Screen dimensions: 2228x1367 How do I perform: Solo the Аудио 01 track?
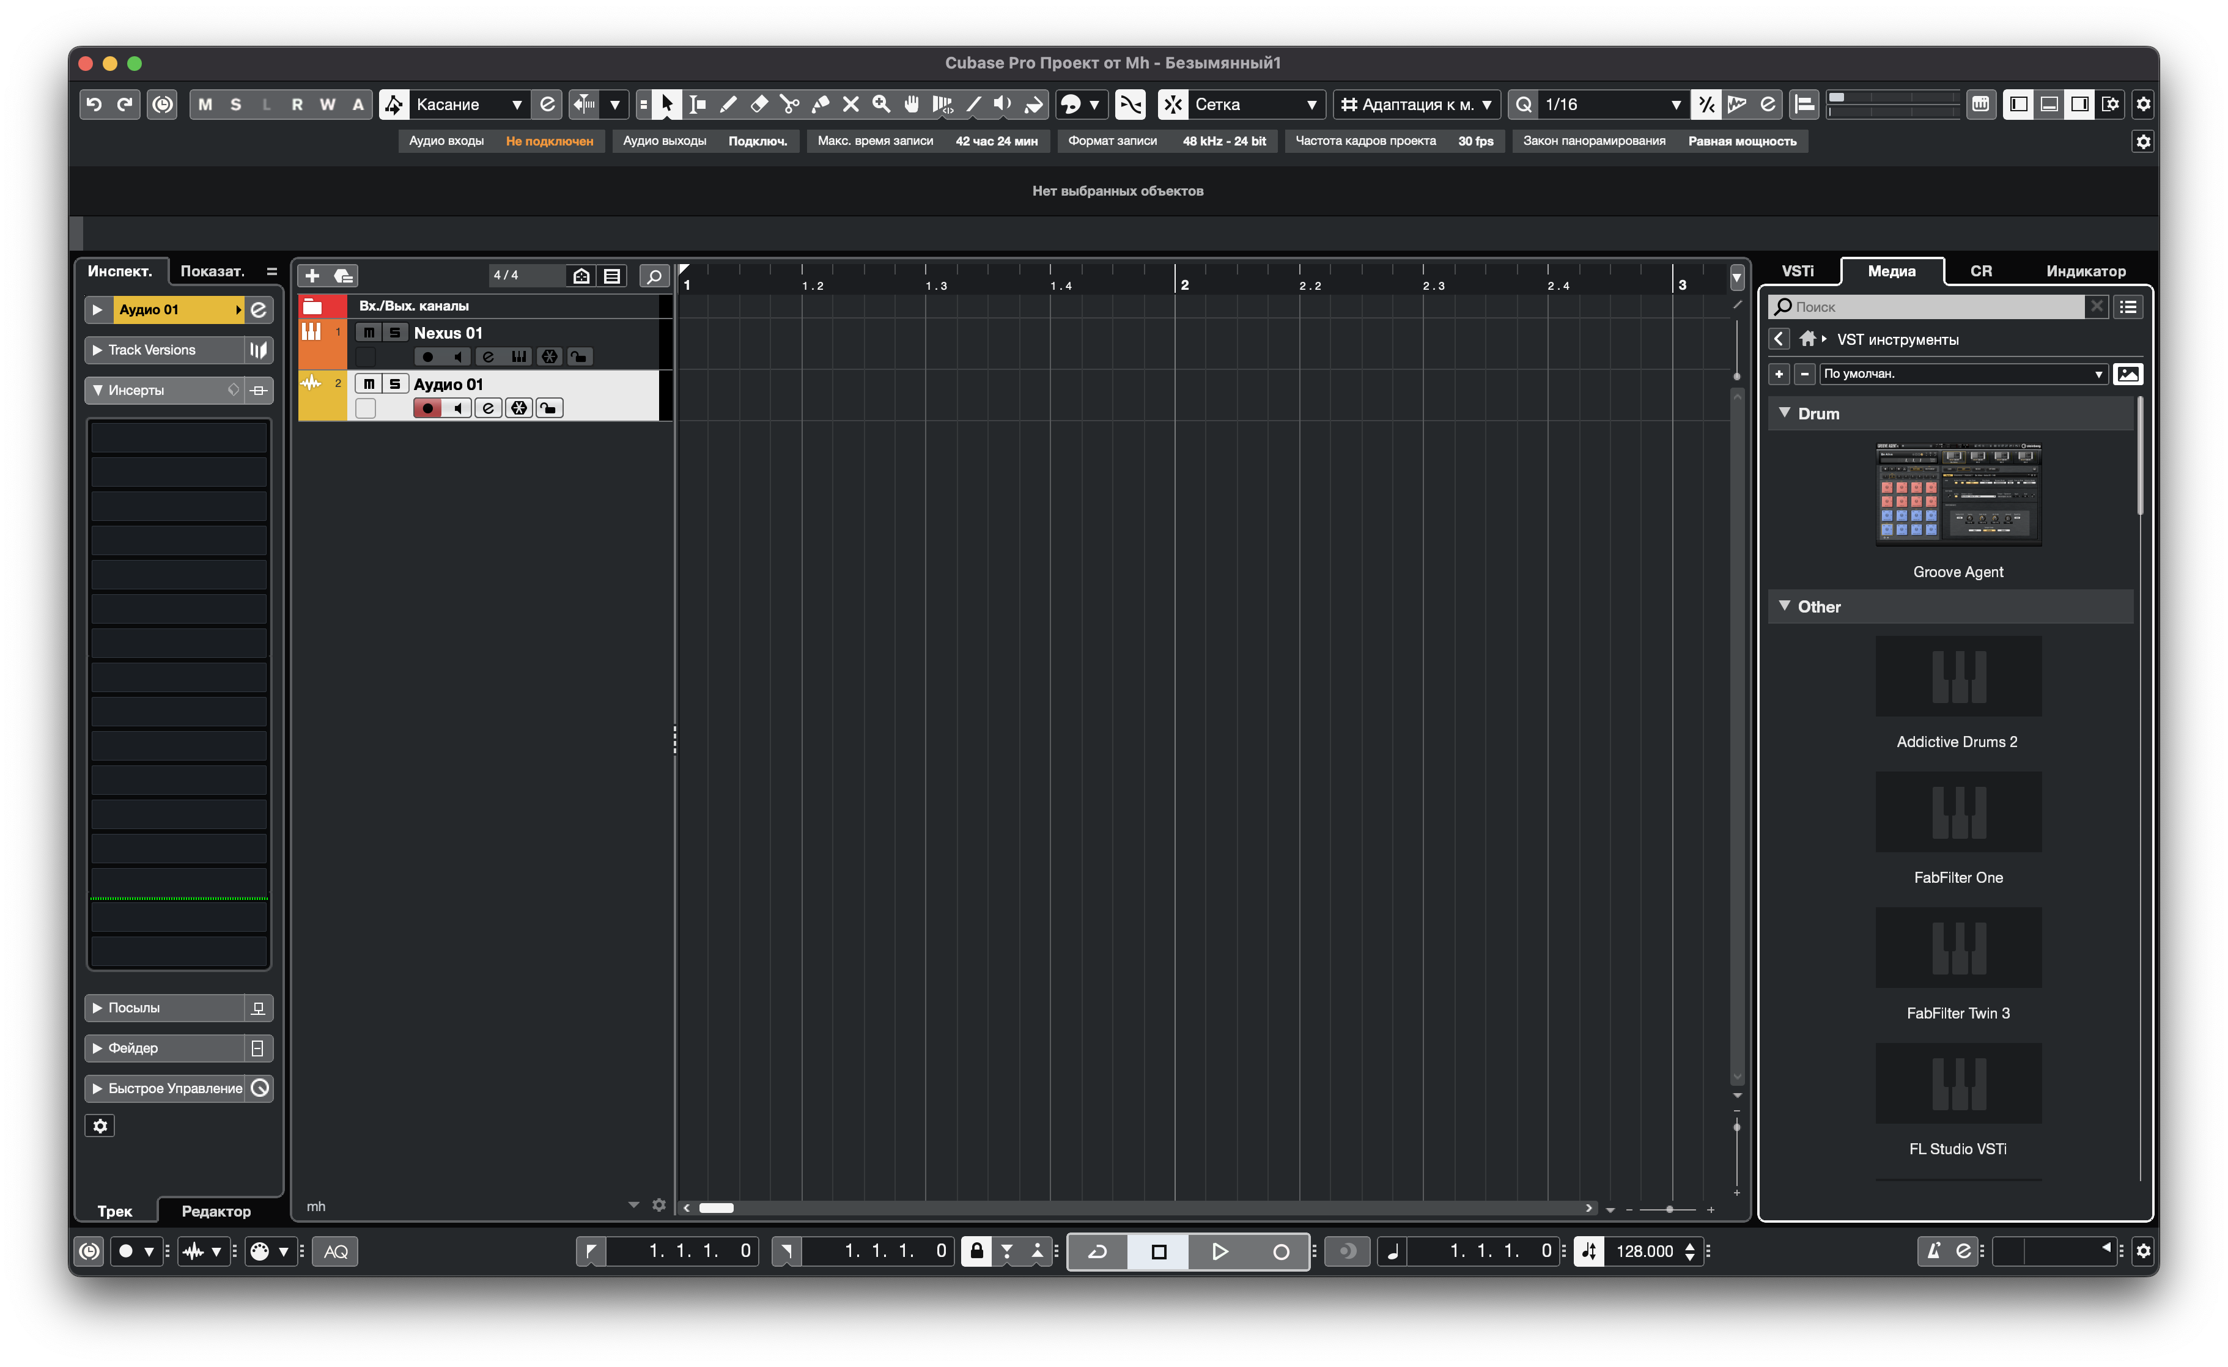[395, 385]
